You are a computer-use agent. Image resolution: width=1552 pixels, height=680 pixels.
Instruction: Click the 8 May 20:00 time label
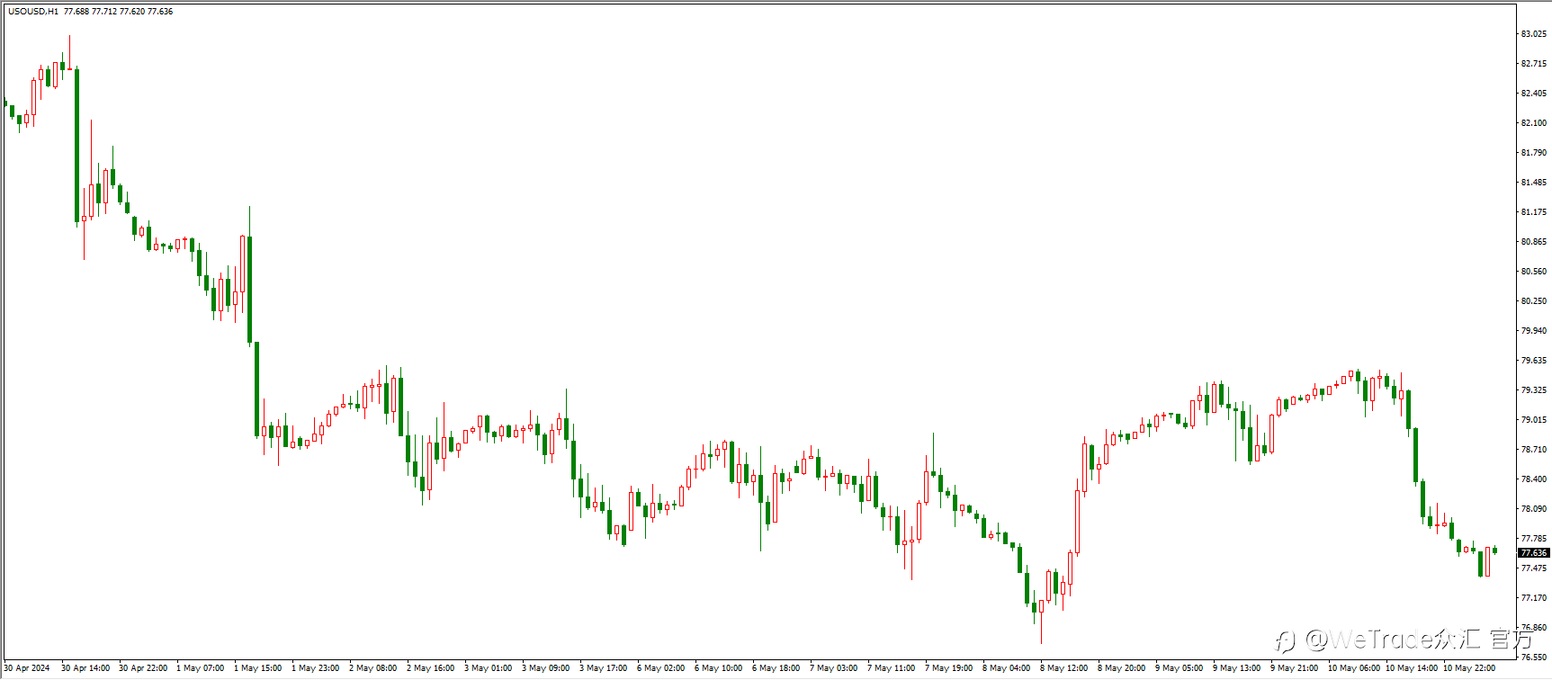pos(1122,668)
